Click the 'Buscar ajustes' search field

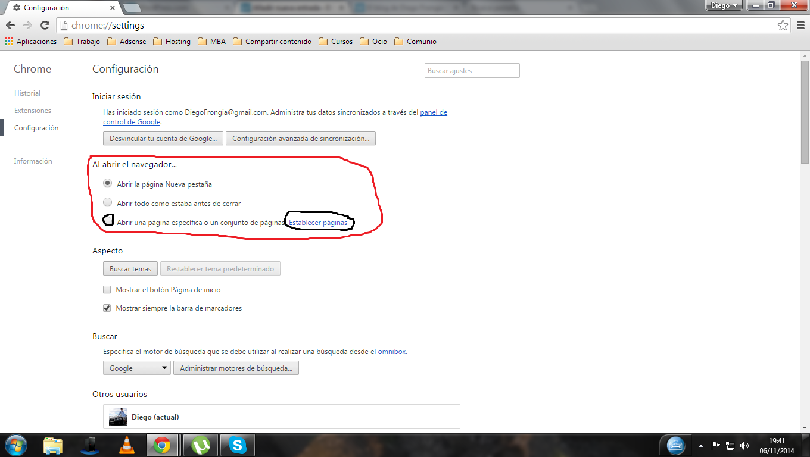tap(472, 71)
